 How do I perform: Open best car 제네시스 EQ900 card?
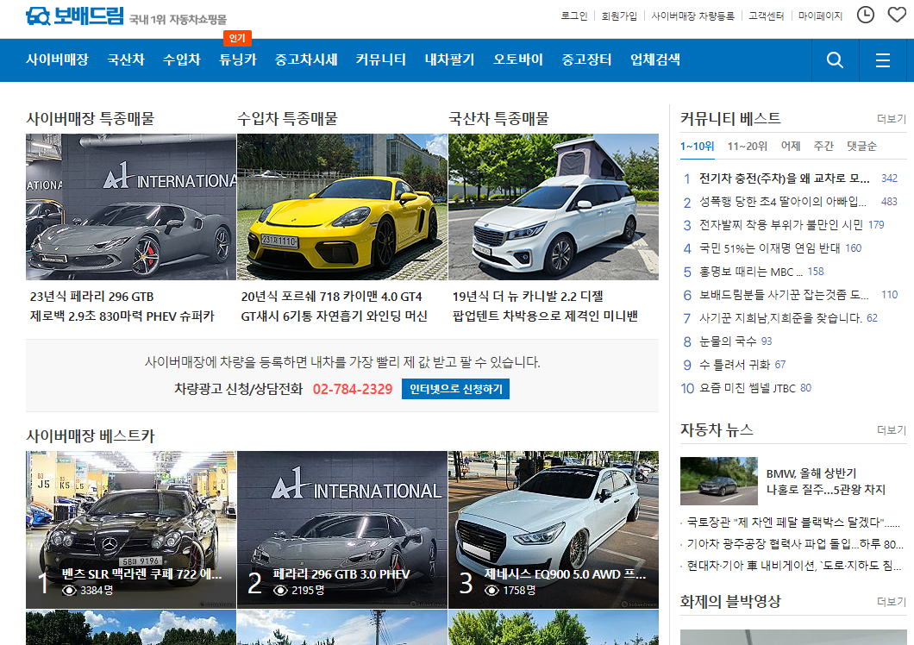pyautogui.click(x=554, y=529)
